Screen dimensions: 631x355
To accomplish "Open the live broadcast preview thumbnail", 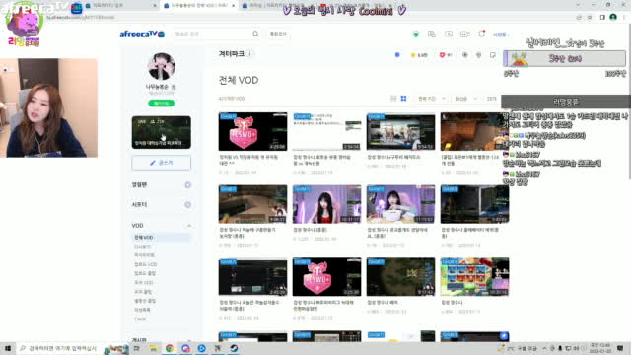I will click(x=161, y=132).
